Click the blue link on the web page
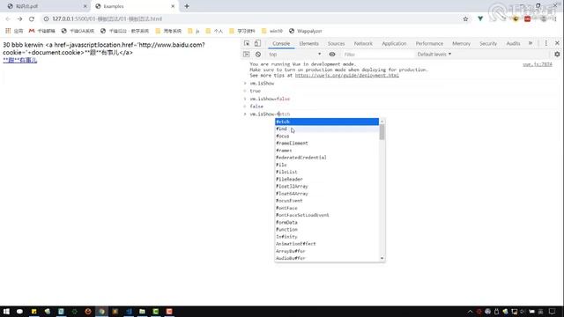The image size is (564, 317). pyautogui.click(x=19, y=60)
